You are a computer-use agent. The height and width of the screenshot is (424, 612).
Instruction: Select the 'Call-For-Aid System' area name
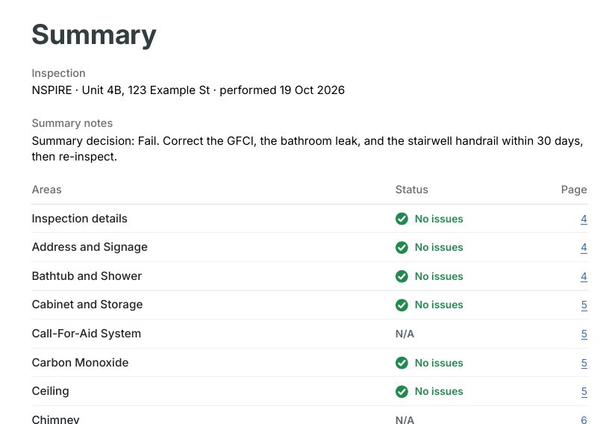click(87, 334)
